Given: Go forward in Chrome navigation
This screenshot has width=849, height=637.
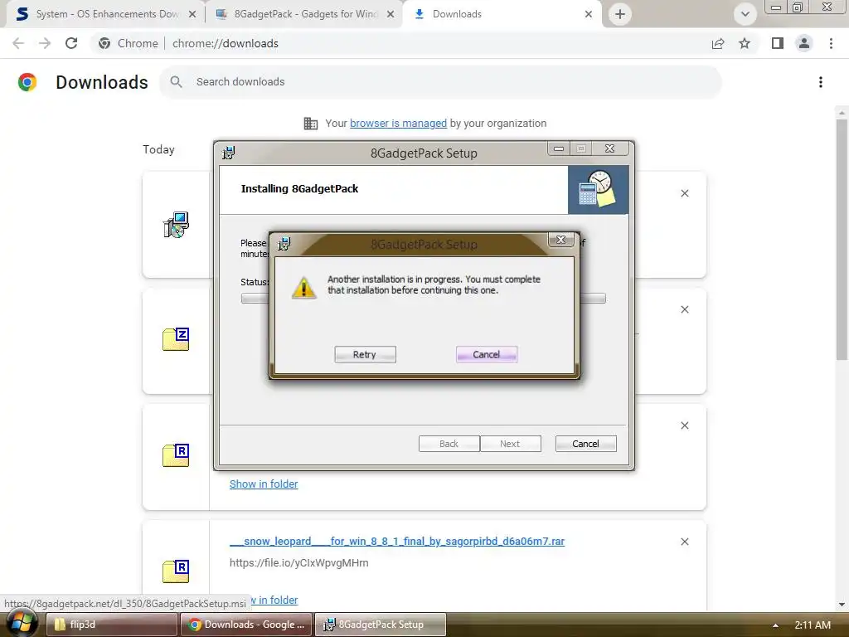Looking at the screenshot, I should coord(45,43).
